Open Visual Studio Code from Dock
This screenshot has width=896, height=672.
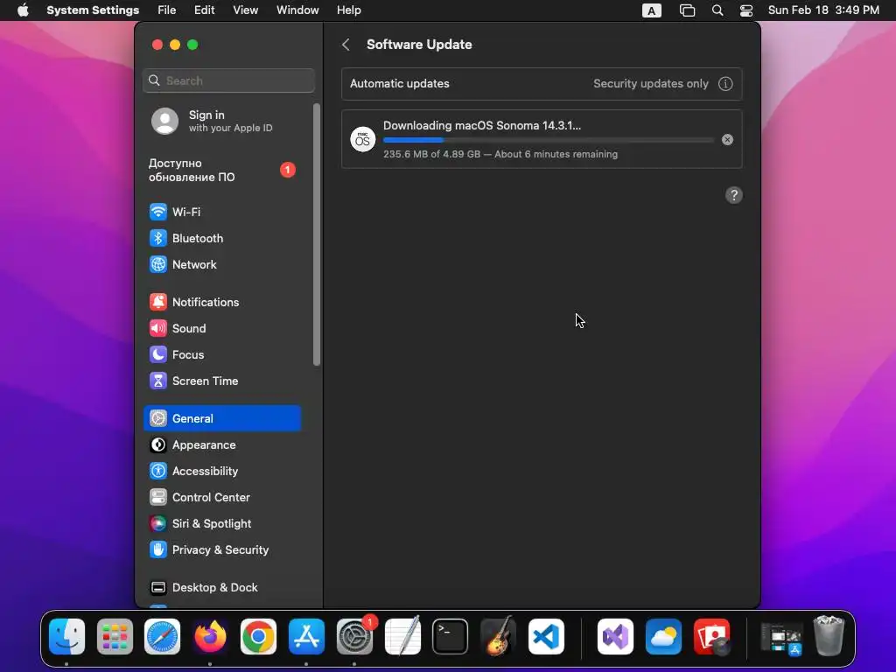[x=546, y=637]
